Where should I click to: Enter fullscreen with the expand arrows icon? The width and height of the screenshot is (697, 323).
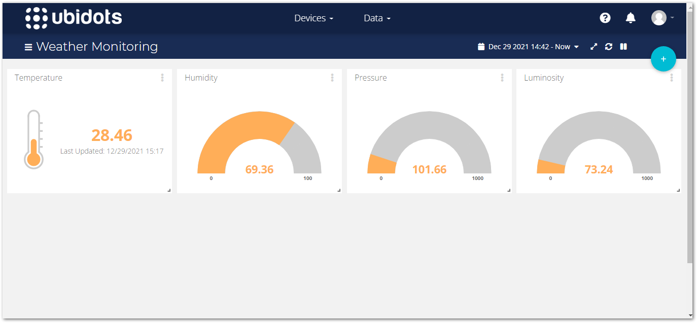594,47
